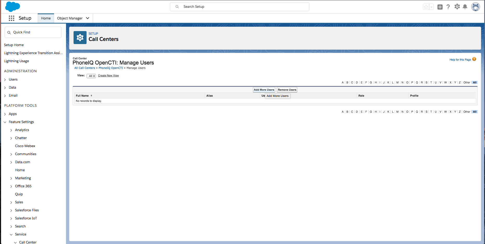This screenshot has width=485, height=244.
Task: Click the orange help icon for this page
Action: 474,59
